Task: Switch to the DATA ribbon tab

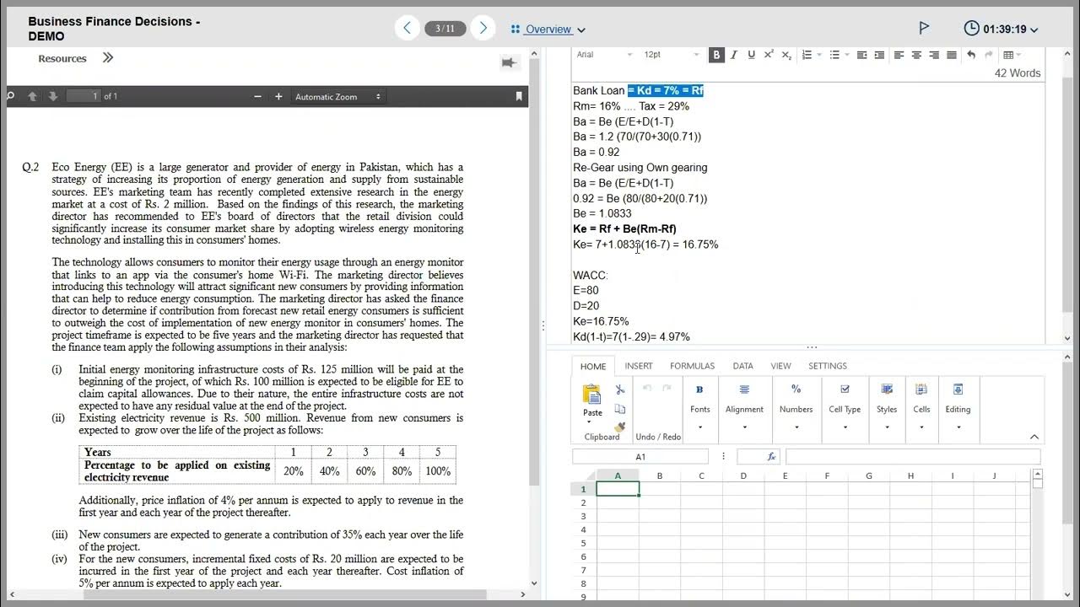Action: [742, 366]
